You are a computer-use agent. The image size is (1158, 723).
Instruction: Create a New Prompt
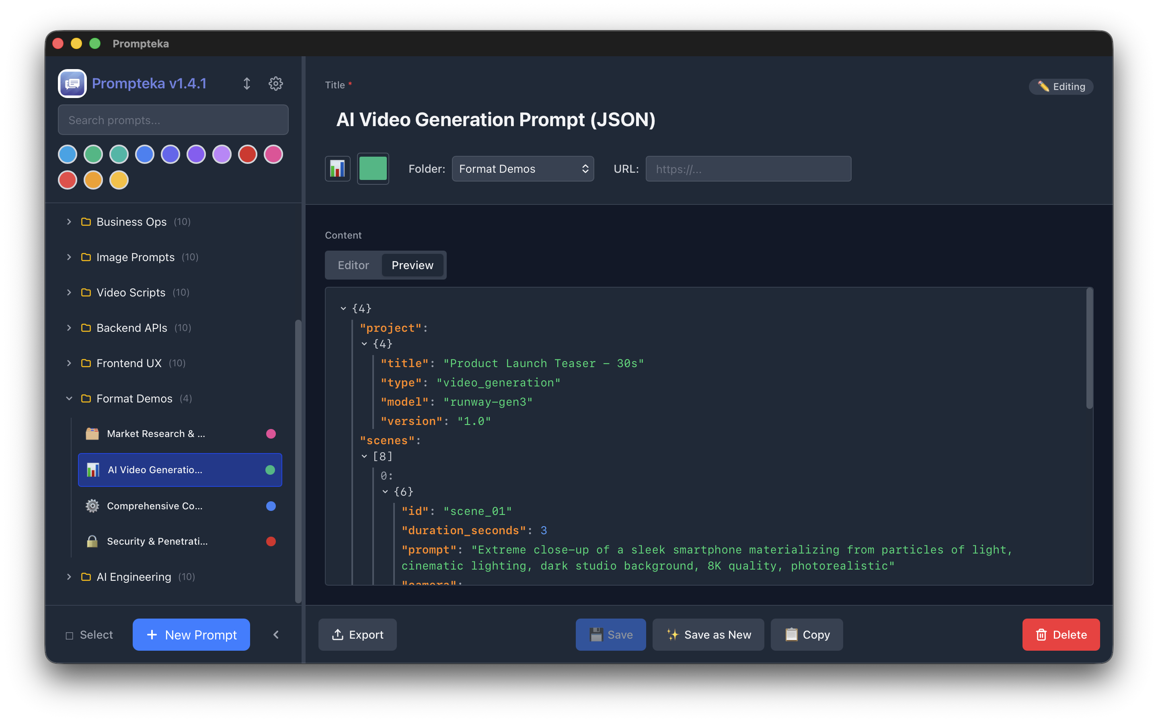pos(191,635)
